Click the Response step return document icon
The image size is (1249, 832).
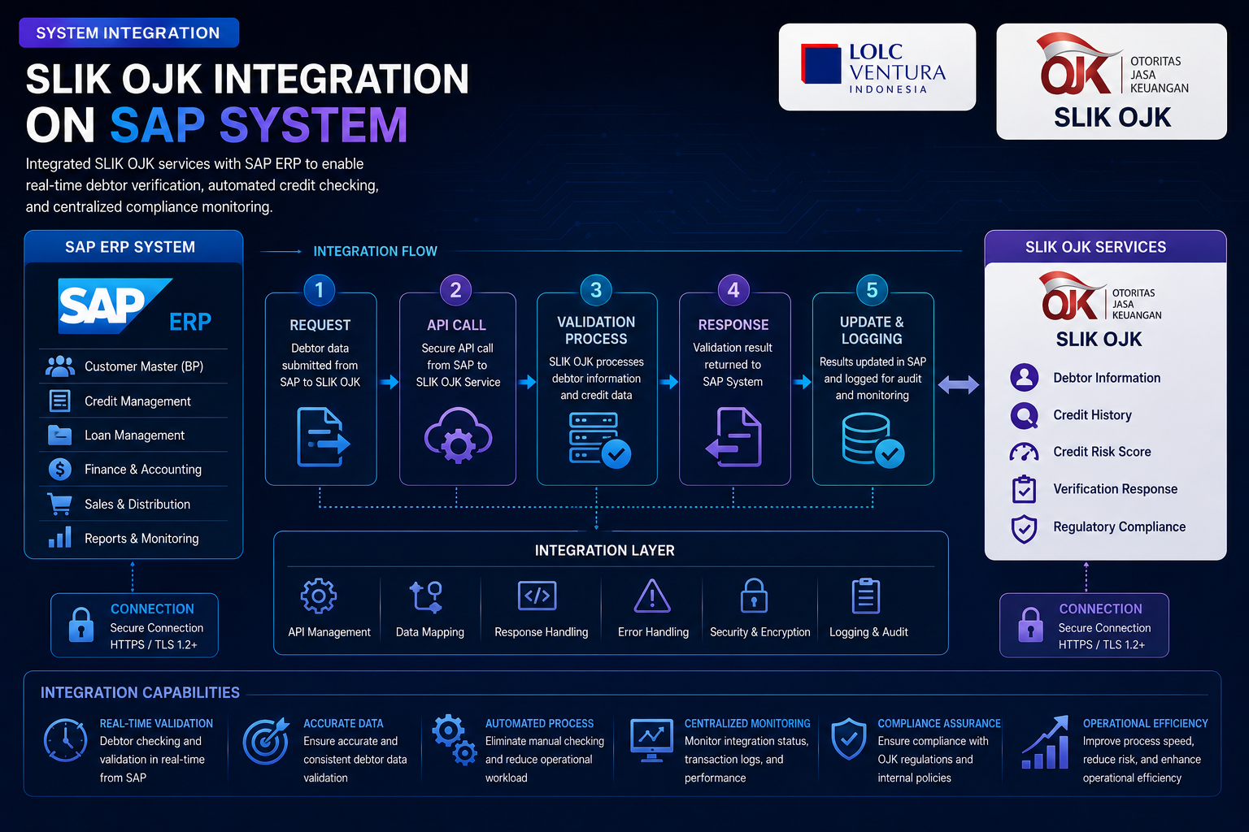[733, 437]
